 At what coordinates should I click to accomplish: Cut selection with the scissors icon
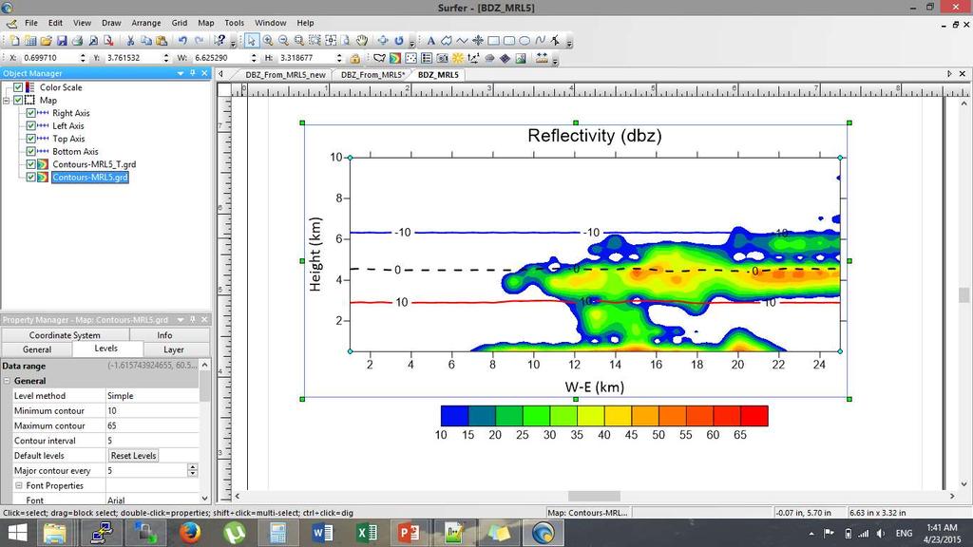point(130,40)
